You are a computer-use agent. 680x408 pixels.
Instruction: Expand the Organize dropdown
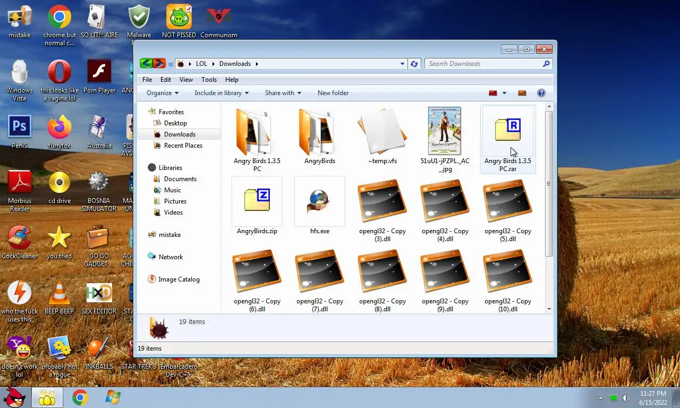(x=163, y=93)
